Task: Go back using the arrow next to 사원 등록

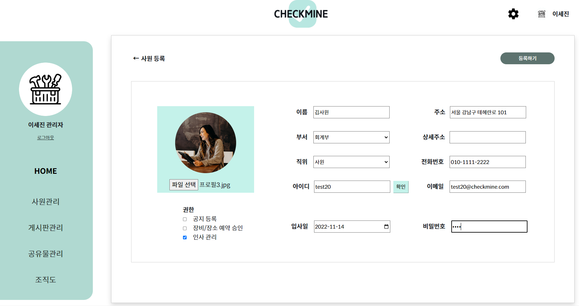Action: click(x=135, y=58)
